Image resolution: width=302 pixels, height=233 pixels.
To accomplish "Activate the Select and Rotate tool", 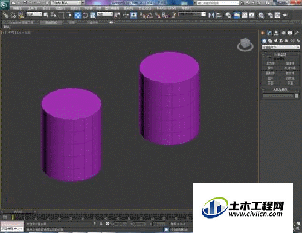I will click(x=85, y=15).
